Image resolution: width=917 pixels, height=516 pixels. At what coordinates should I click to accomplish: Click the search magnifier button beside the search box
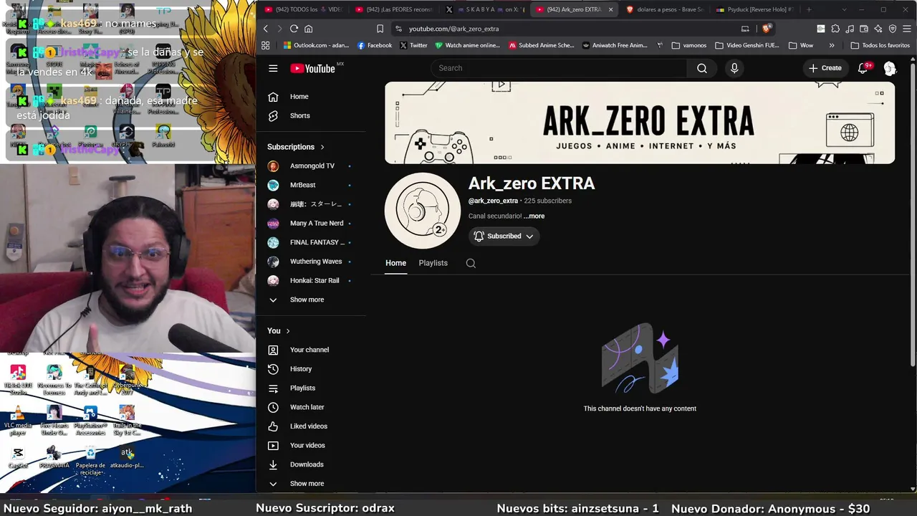[702, 68]
